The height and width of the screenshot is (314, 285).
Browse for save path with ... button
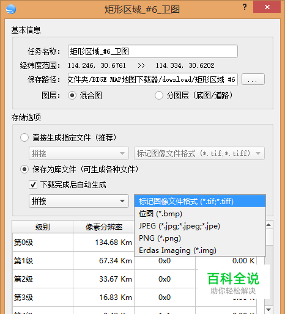[253, 79]
